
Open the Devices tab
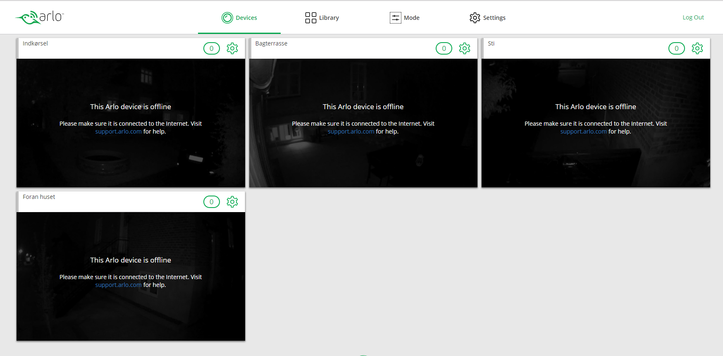239,17
